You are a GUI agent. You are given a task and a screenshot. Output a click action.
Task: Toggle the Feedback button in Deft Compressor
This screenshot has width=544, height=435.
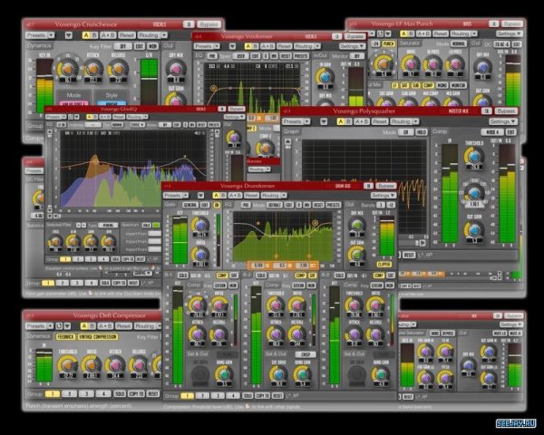click(x=65, y=337)
